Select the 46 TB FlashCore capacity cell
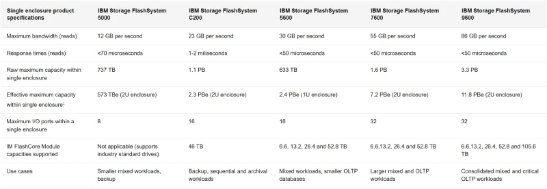This screenshot has width=547, height=189. tap(196, 147)
